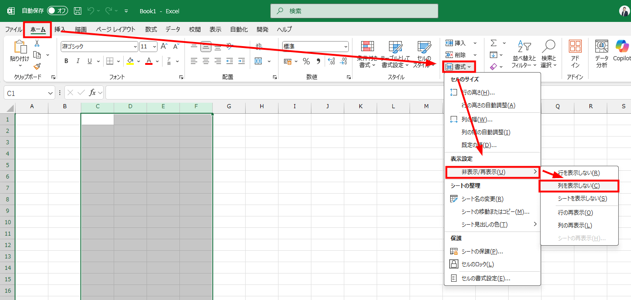Viewport: 631px width, 300px height.
Task: Choose Hide Rows (行を表示しない)
Action: 579,173
